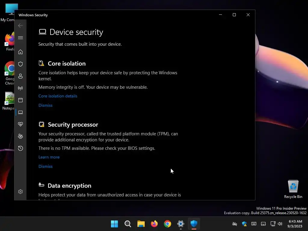Open clock showing 6:43 AM 9/3/2023

(x=295, y=224)
